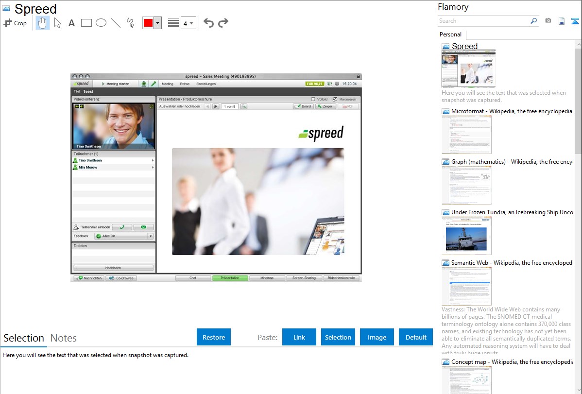This screenshot has height=394, width=582.
Task: Switch to the Chat tab
Action: tap(193, 278)
